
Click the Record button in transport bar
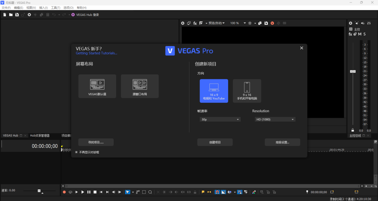[64, 192]
